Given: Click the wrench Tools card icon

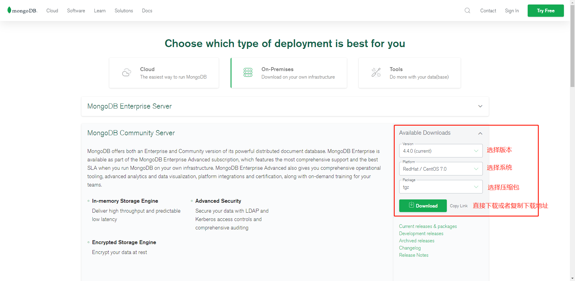Looking at the screenshot, I should click(376, 73).
